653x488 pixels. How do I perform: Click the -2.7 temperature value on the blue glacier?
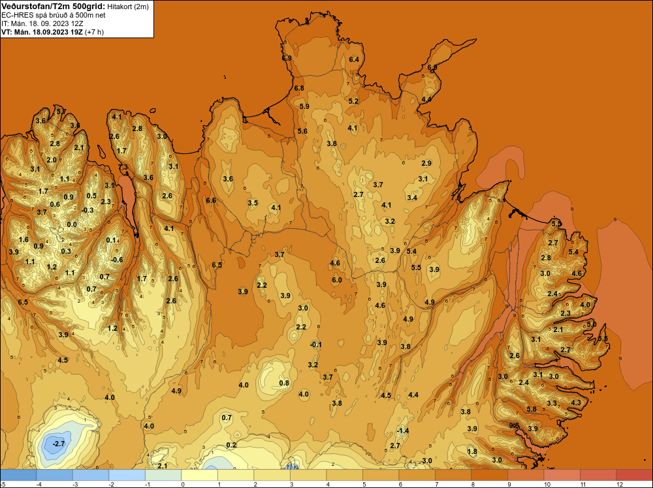[x=59, y=444]
